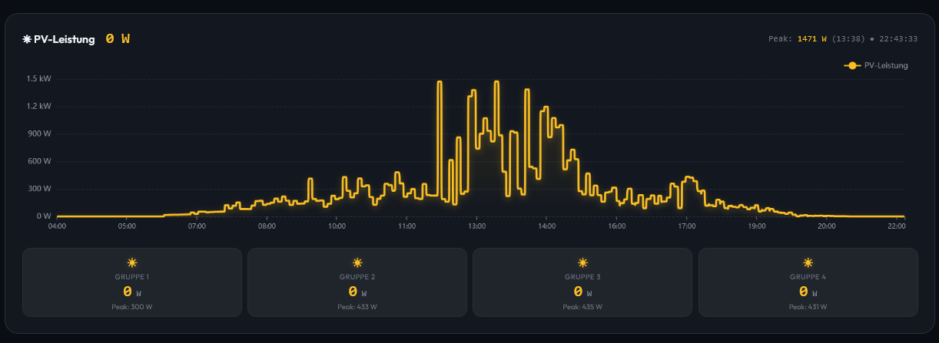Image resolution: width=939 pixels, height=343 pixels.
Task: Click the 300 W axis label
Action: pos(40,189)
